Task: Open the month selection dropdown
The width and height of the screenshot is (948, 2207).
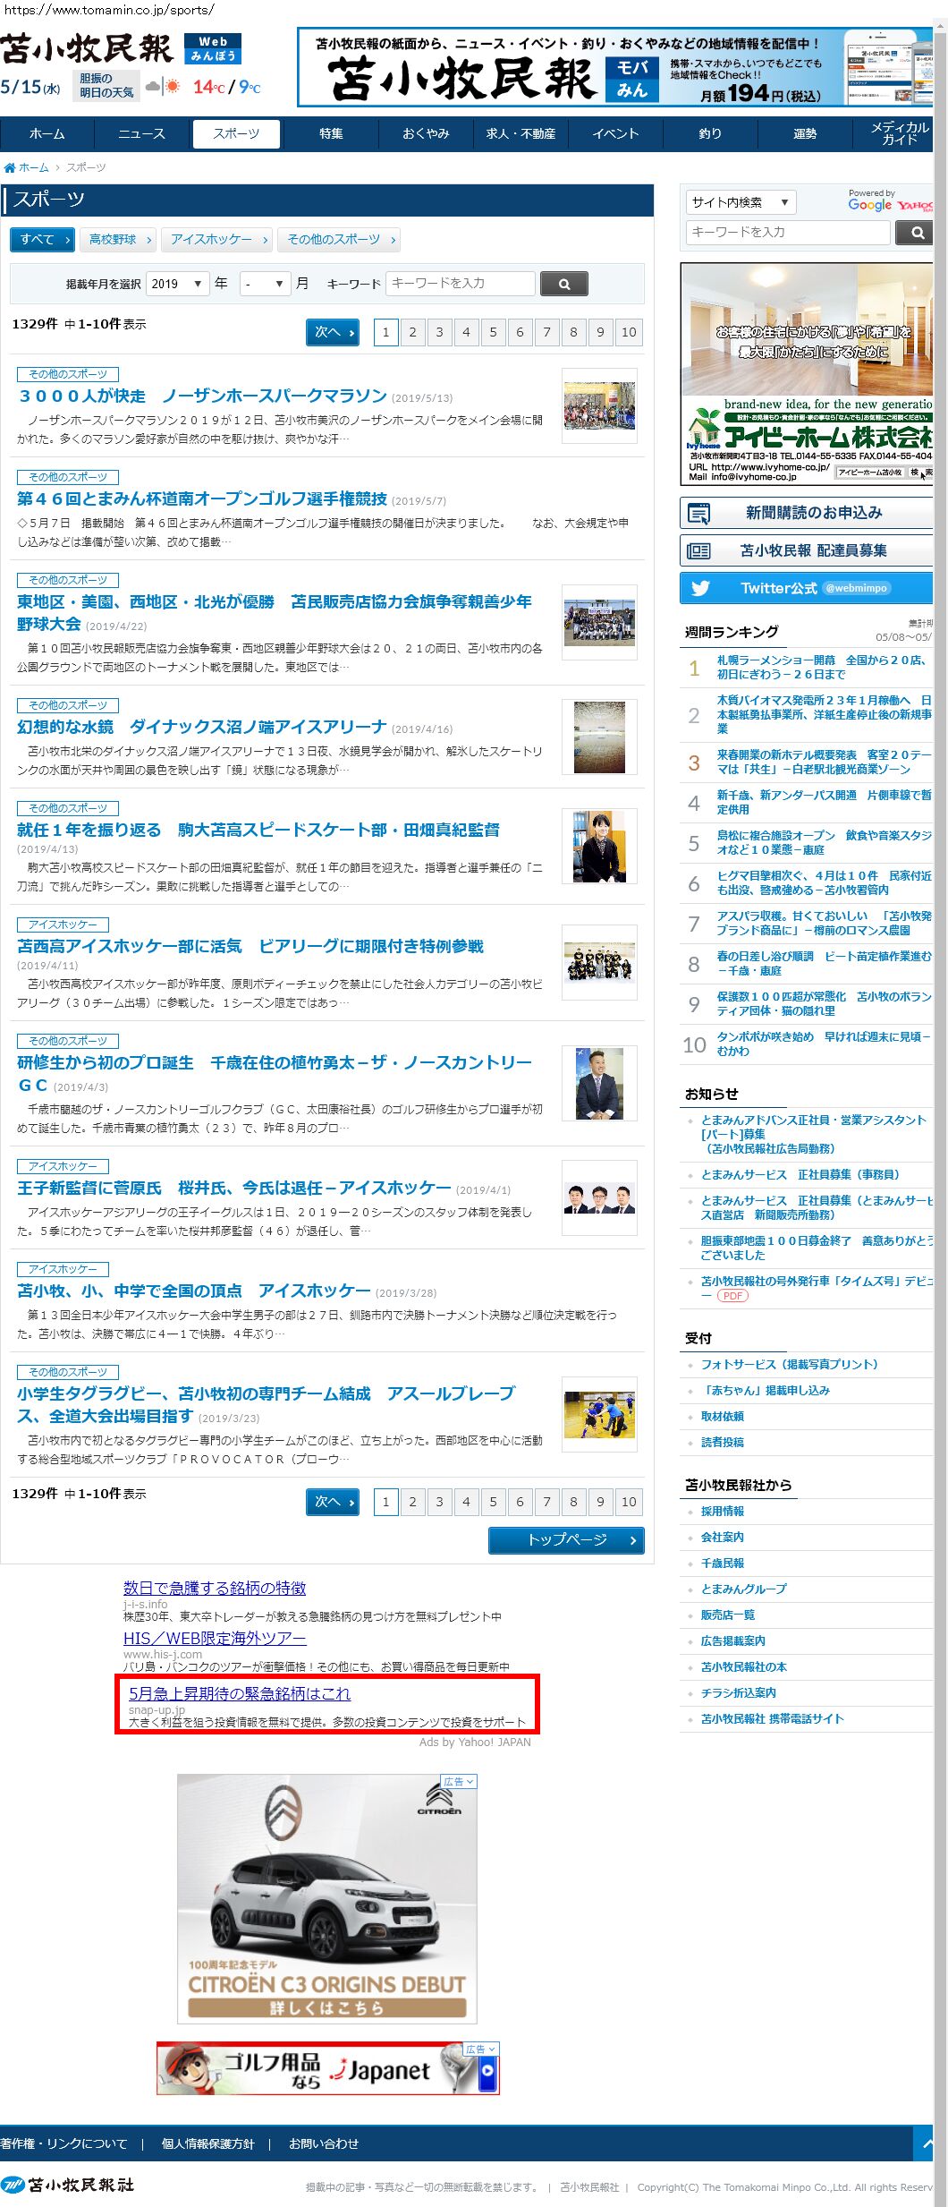Action: [x=266, y=284]
